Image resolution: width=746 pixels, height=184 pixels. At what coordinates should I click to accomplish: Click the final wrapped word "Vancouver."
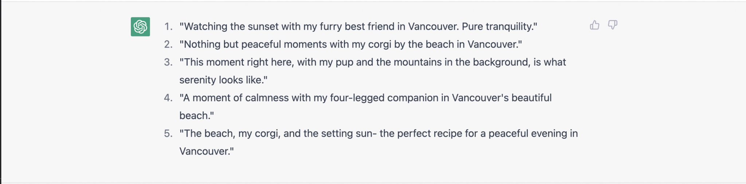point(207,151)
